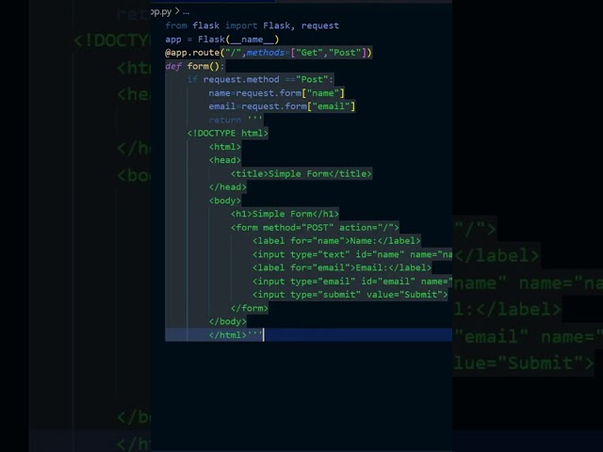603x452 pixels.
Task: Click the opening '<html>' tag line
Action: (x=225, y=147)
